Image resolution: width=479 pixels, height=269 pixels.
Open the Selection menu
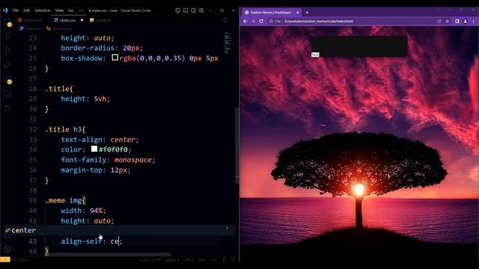click(43, 10)
